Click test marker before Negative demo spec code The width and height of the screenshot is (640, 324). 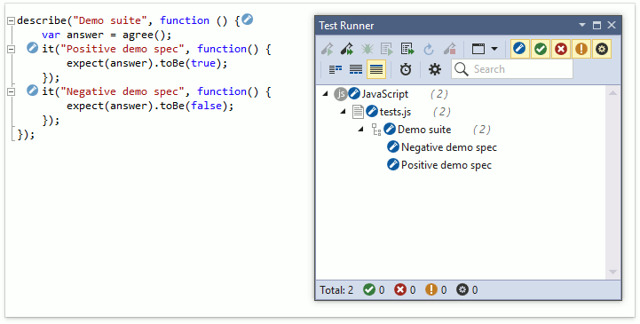pyautogui.click(x=32, y=91)
